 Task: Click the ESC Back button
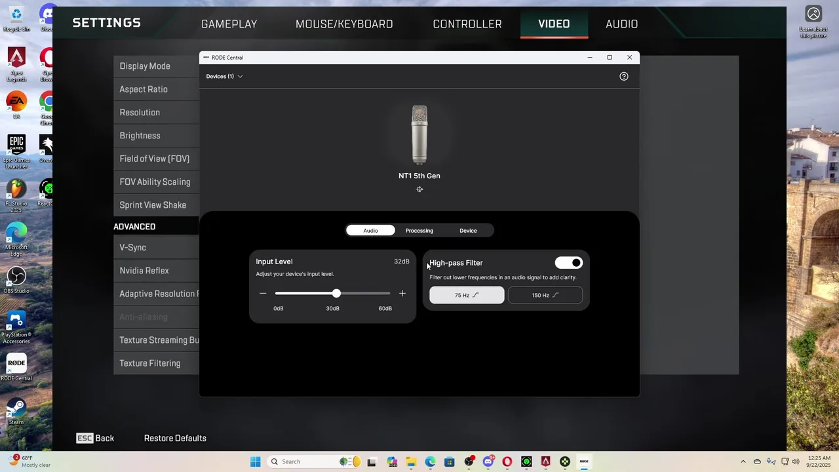point(95,438)
